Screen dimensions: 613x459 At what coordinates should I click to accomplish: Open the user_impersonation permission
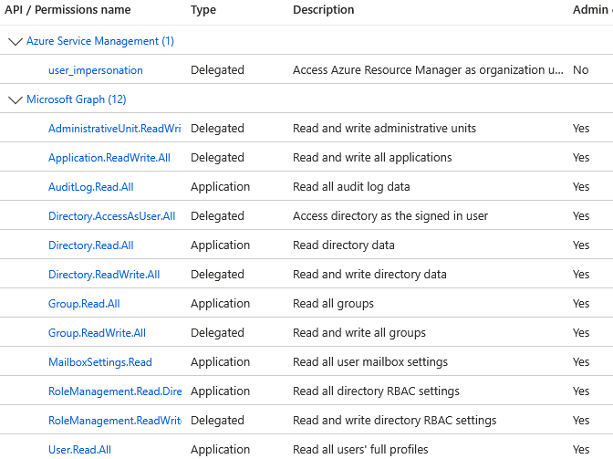point(96,70)
